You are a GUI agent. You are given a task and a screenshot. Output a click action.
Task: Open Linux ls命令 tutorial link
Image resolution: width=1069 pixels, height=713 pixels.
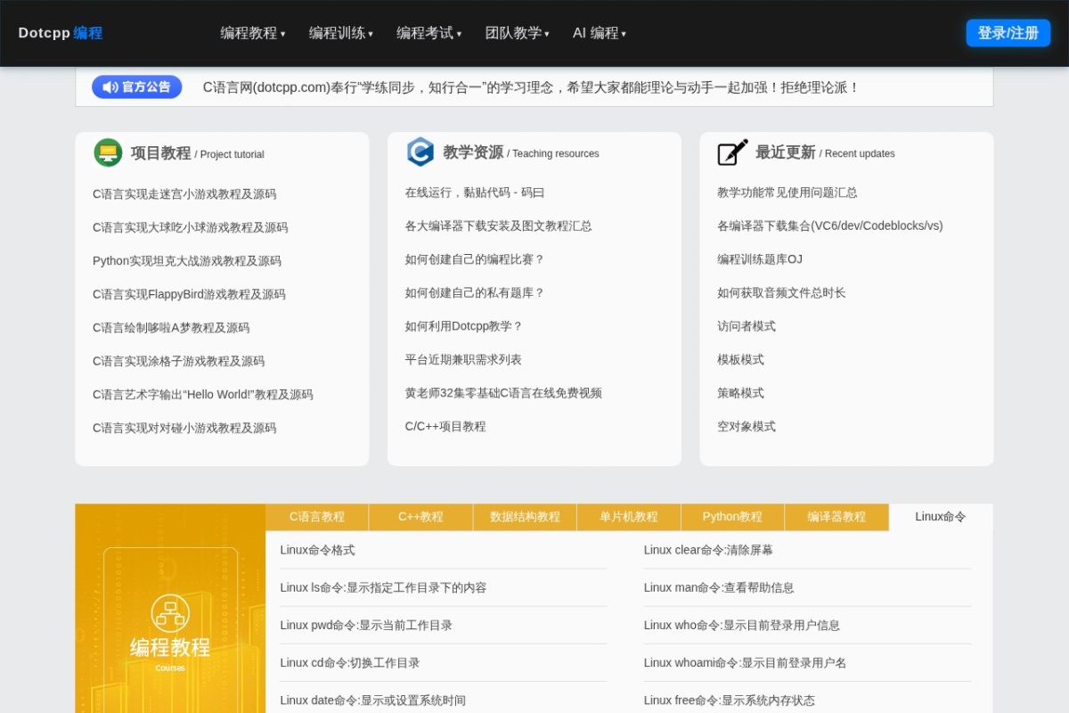pyautogui.click(x=383, y=587)
